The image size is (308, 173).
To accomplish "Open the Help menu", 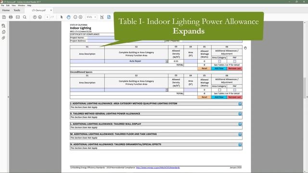I will point(29,5).
